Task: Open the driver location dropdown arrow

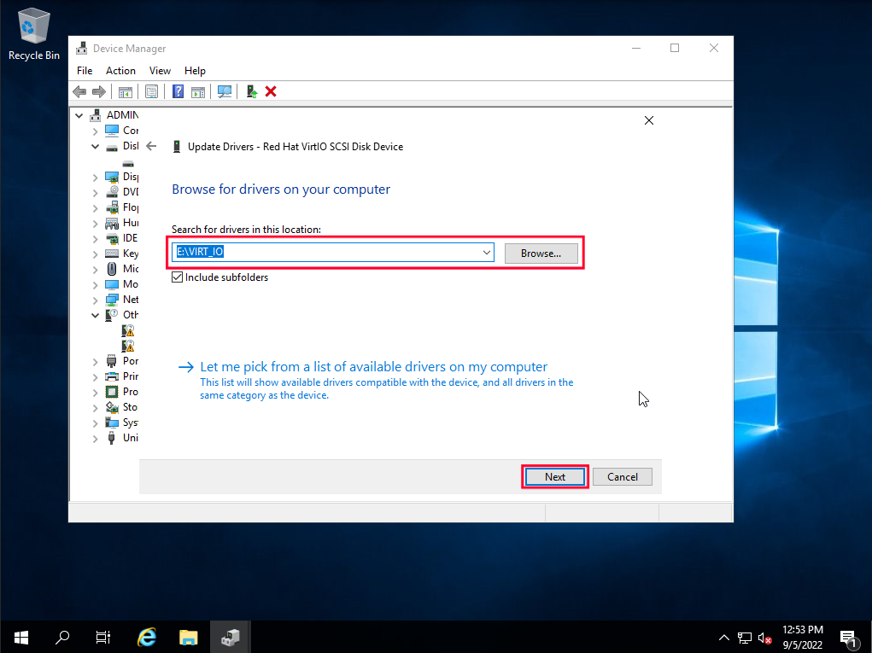Action: click(486, 252)
